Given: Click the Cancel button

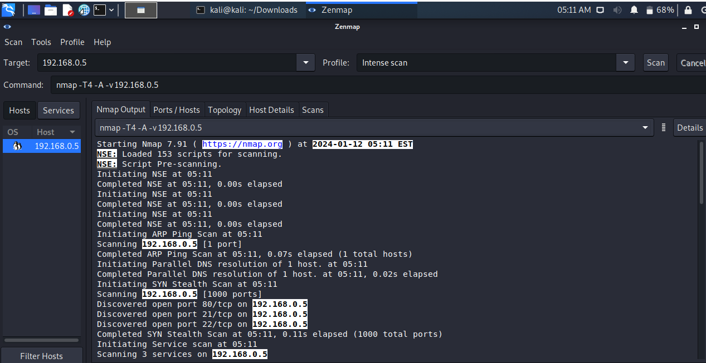Looking at the screenshot, I should (x=692, y=63).
